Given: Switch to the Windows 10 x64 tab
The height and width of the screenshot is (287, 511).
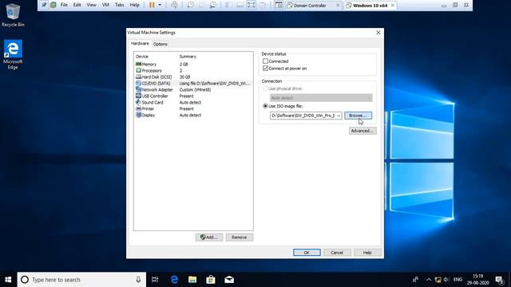Looking at the screenshot, I should 370,6.
